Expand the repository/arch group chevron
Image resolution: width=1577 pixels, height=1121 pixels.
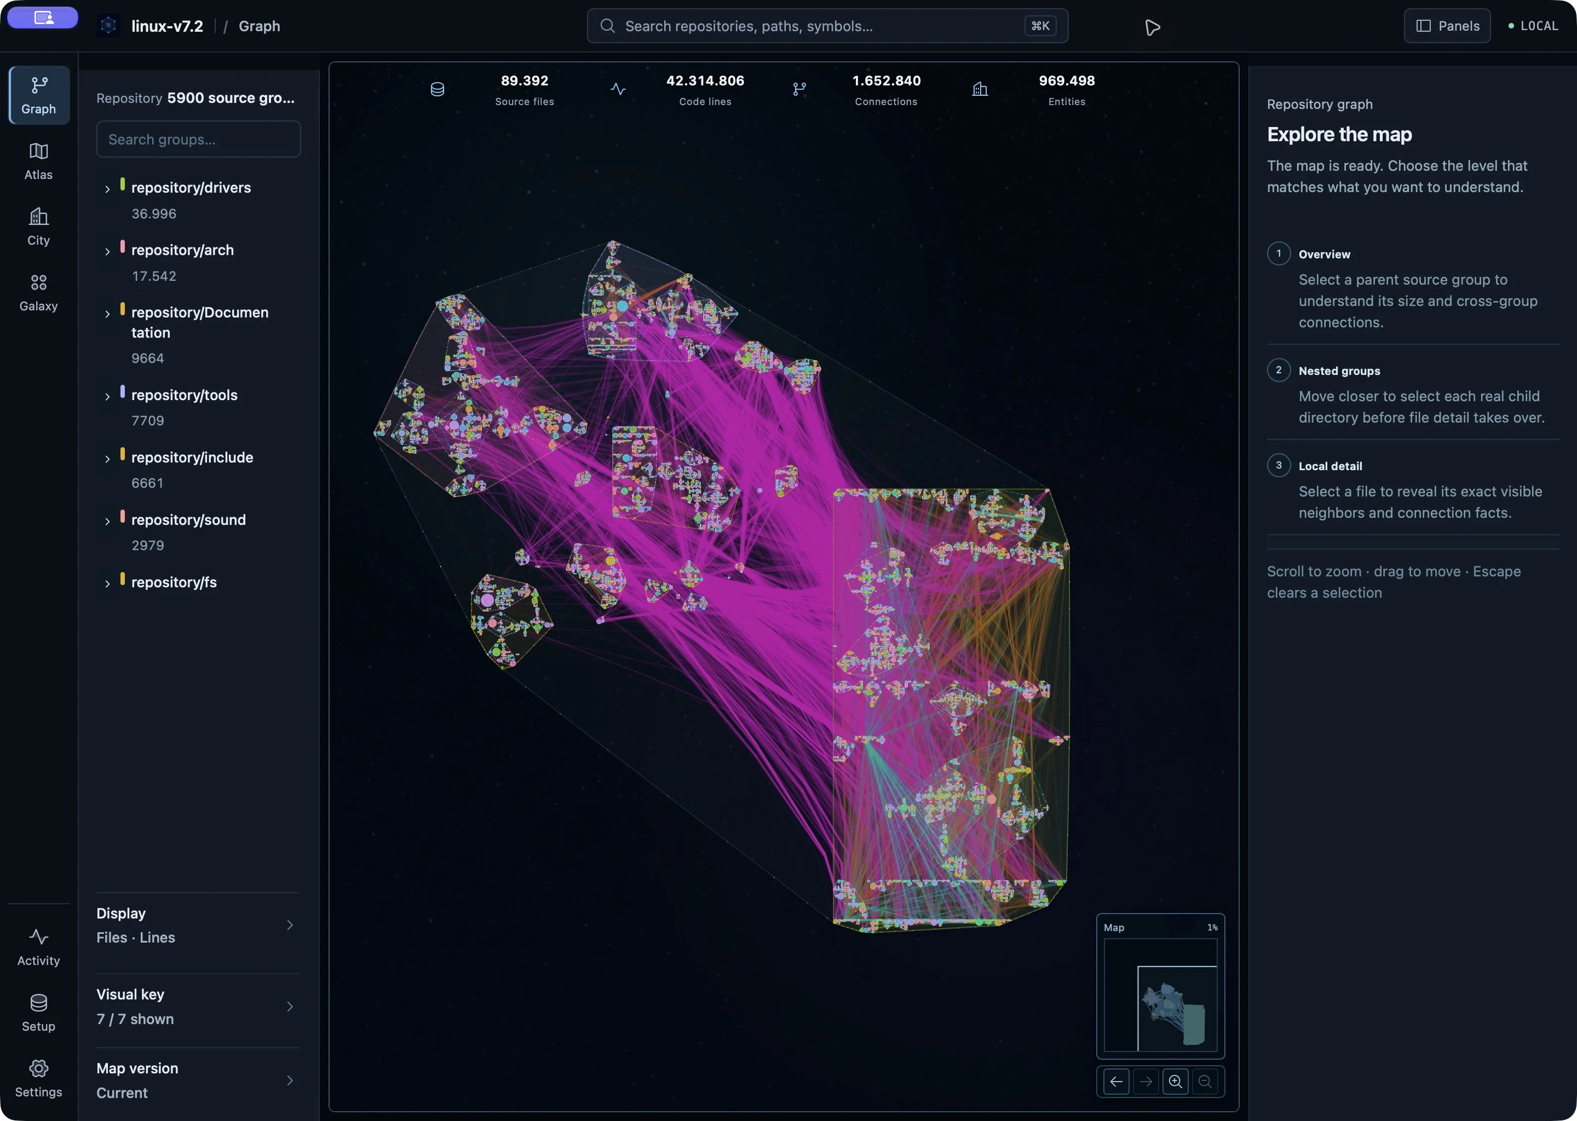(x=107, y=251)
